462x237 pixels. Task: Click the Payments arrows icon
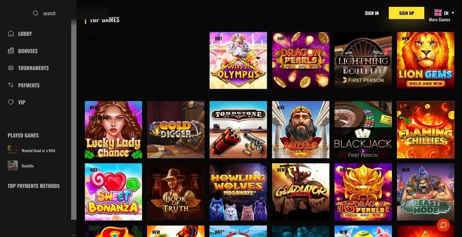11,85
